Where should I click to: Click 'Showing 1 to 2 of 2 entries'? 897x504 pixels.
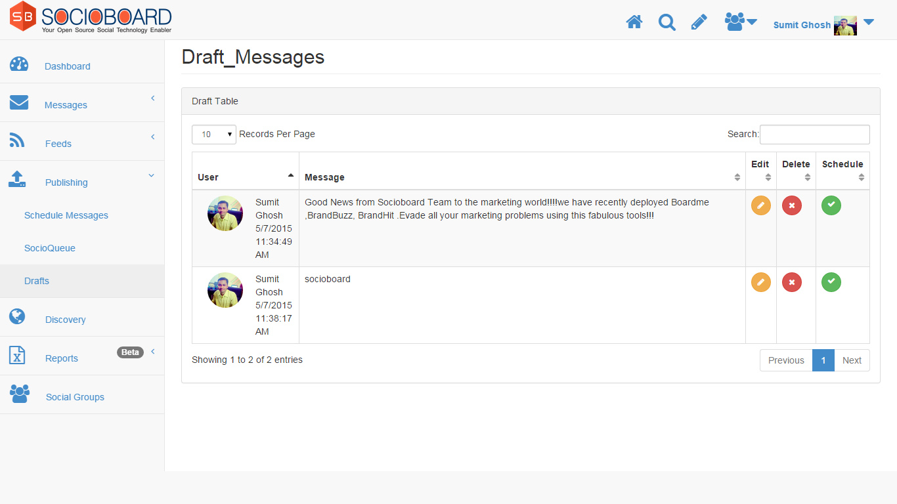pos(247,360)
